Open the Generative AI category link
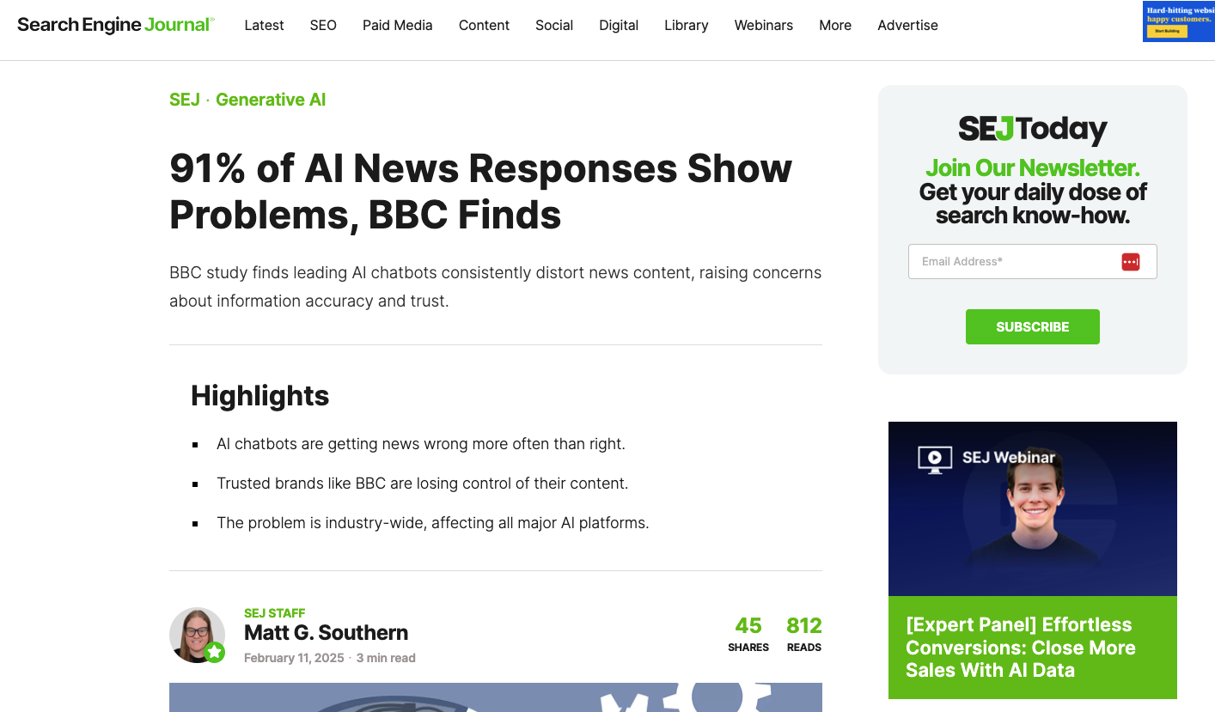Viewport: 1215px width, 712px height. (x=271, y=100)
